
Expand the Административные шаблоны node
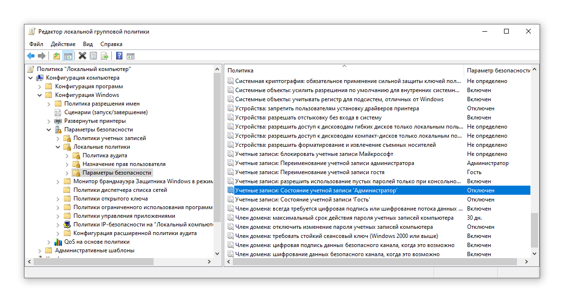[x=39, y=250]
